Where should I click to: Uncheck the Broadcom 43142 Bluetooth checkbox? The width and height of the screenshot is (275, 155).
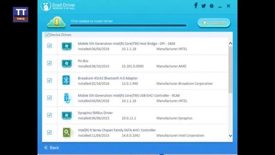coord(49,81)
